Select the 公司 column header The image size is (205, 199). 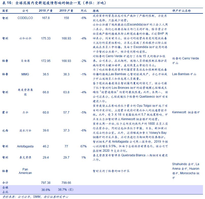25,11
